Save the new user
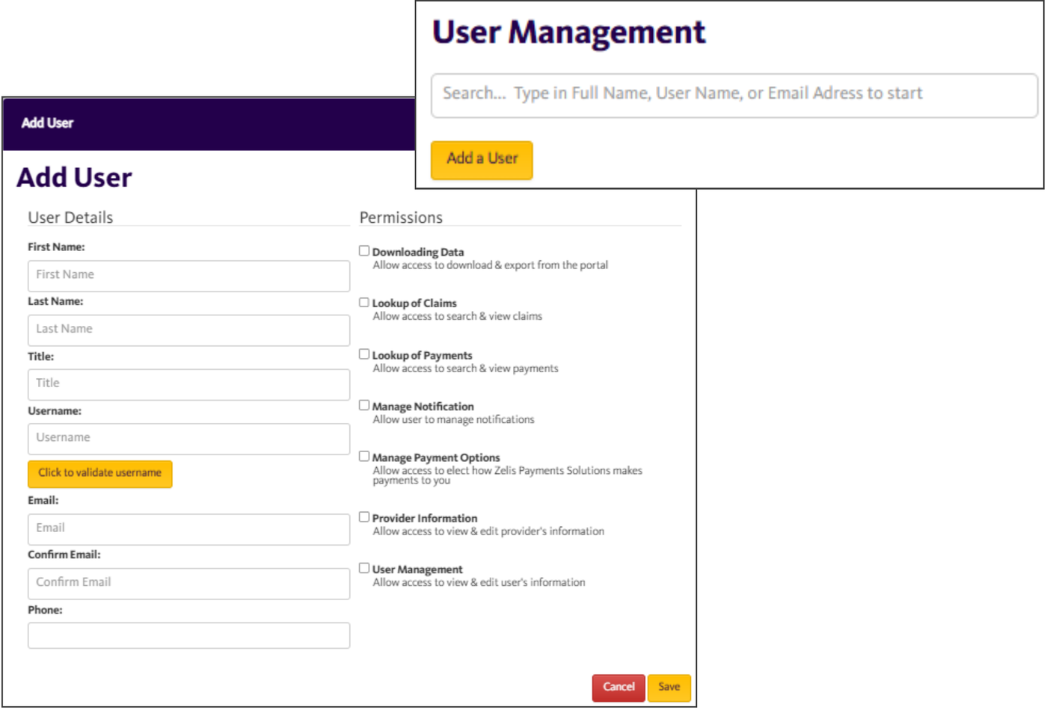The height and width of the screenshot is (710, 1047). [669, 688]
